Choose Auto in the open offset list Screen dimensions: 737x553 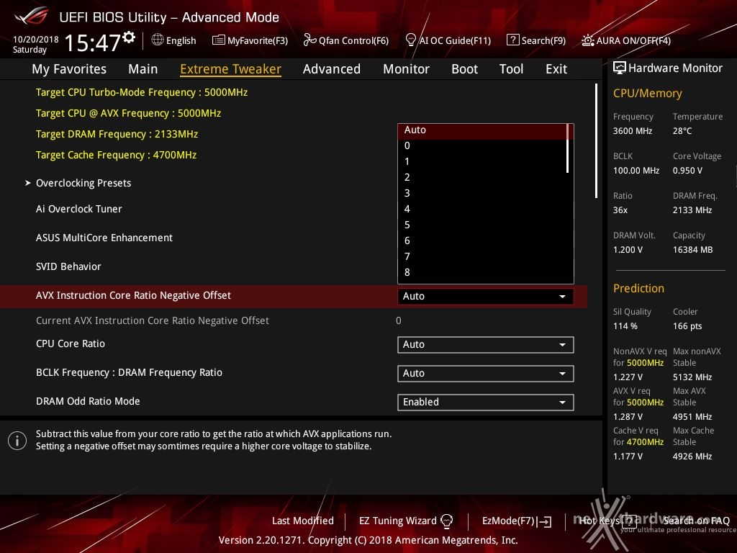coord(483,130)
